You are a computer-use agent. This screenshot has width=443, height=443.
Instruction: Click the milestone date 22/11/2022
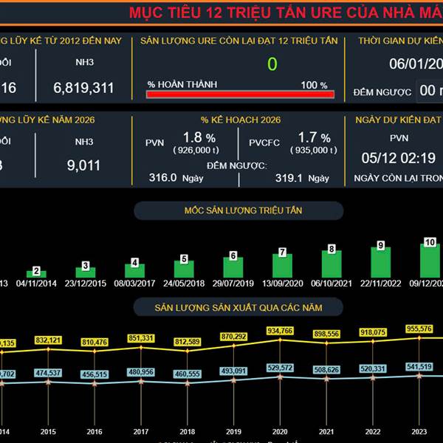pyautogui.click(x=380, y=284)
